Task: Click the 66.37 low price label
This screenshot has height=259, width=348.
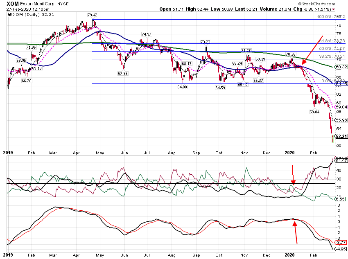Action: coord(258,80)
